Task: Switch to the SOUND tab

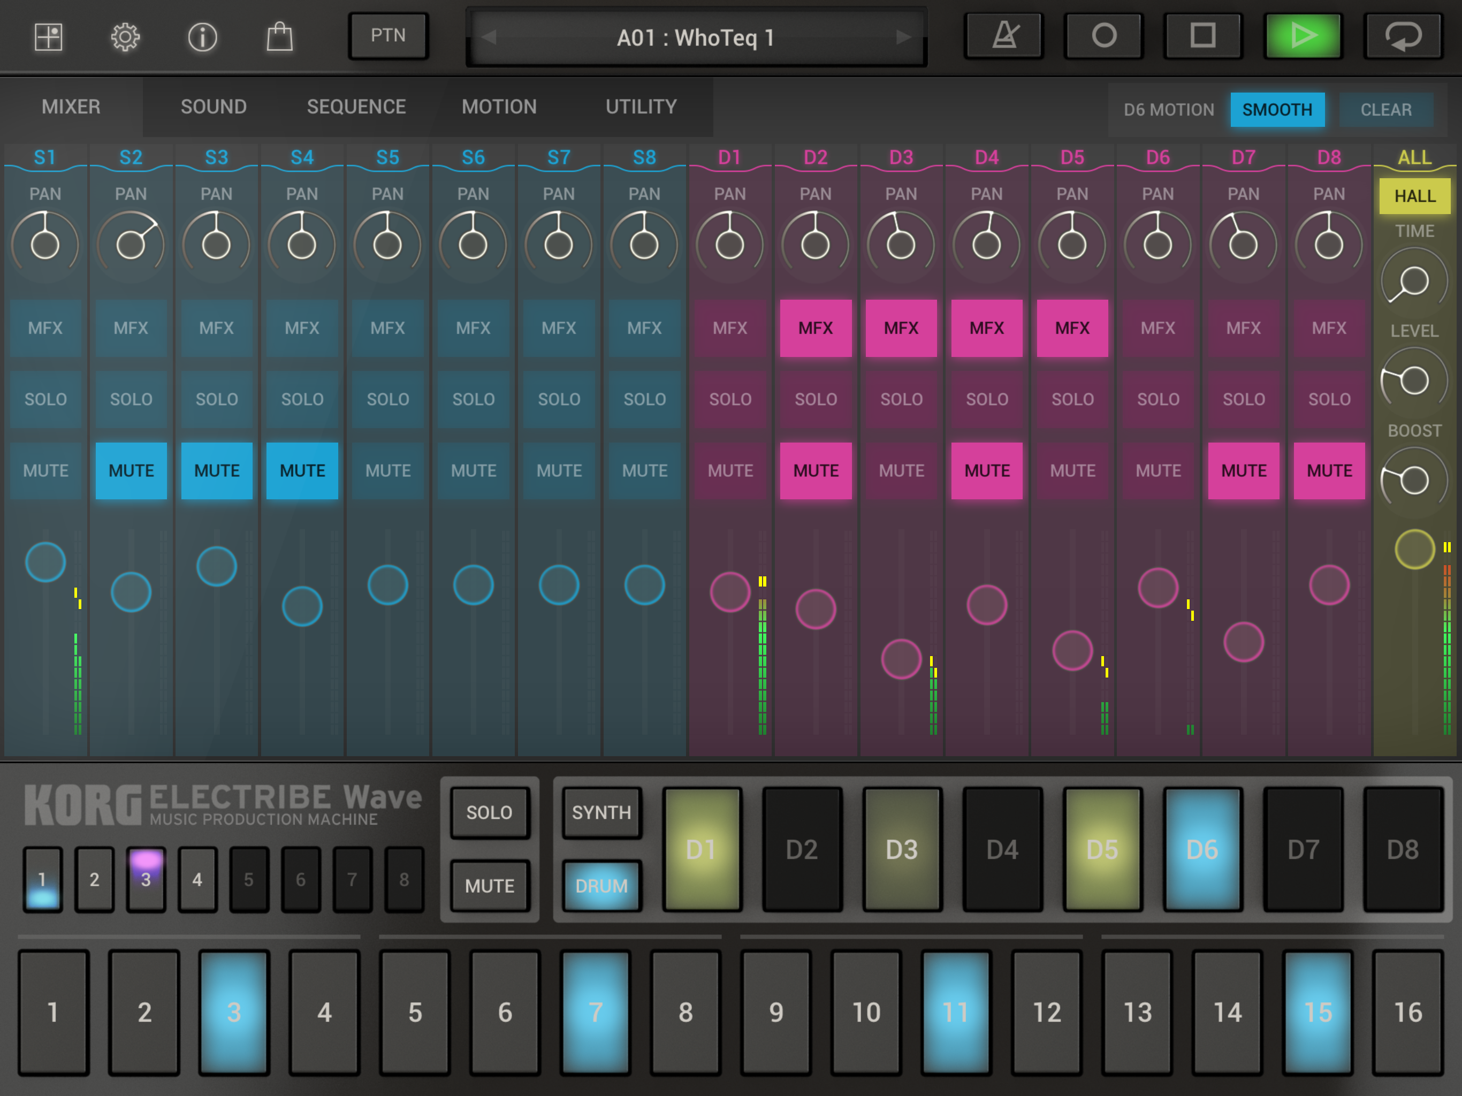Action: click(x=214, y=107)
